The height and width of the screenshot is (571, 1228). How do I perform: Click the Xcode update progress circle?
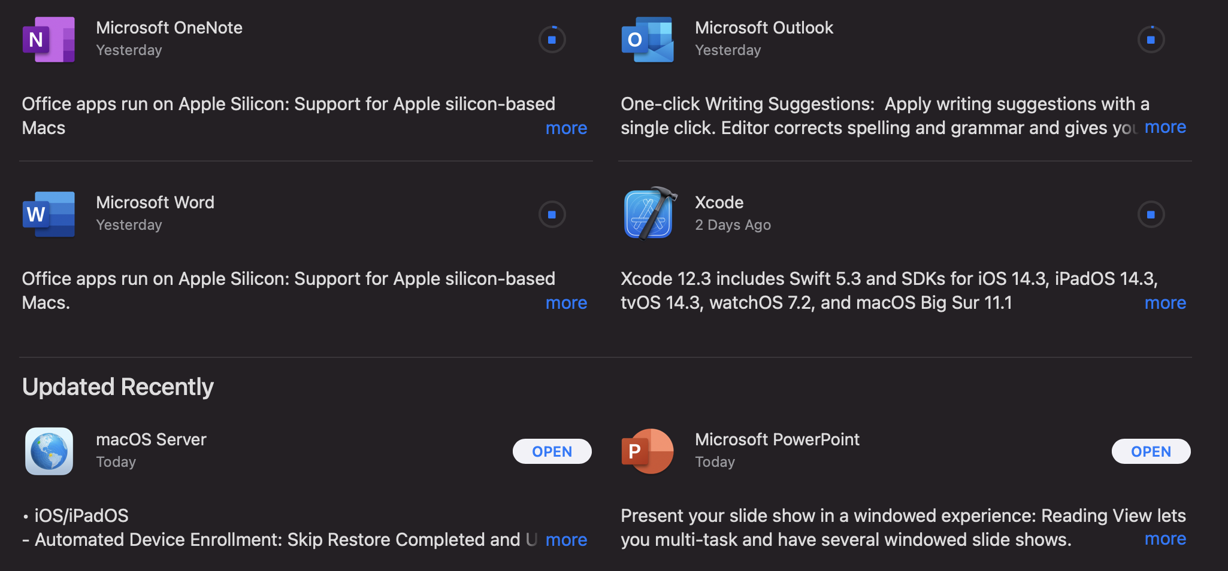coord(1150,214)
